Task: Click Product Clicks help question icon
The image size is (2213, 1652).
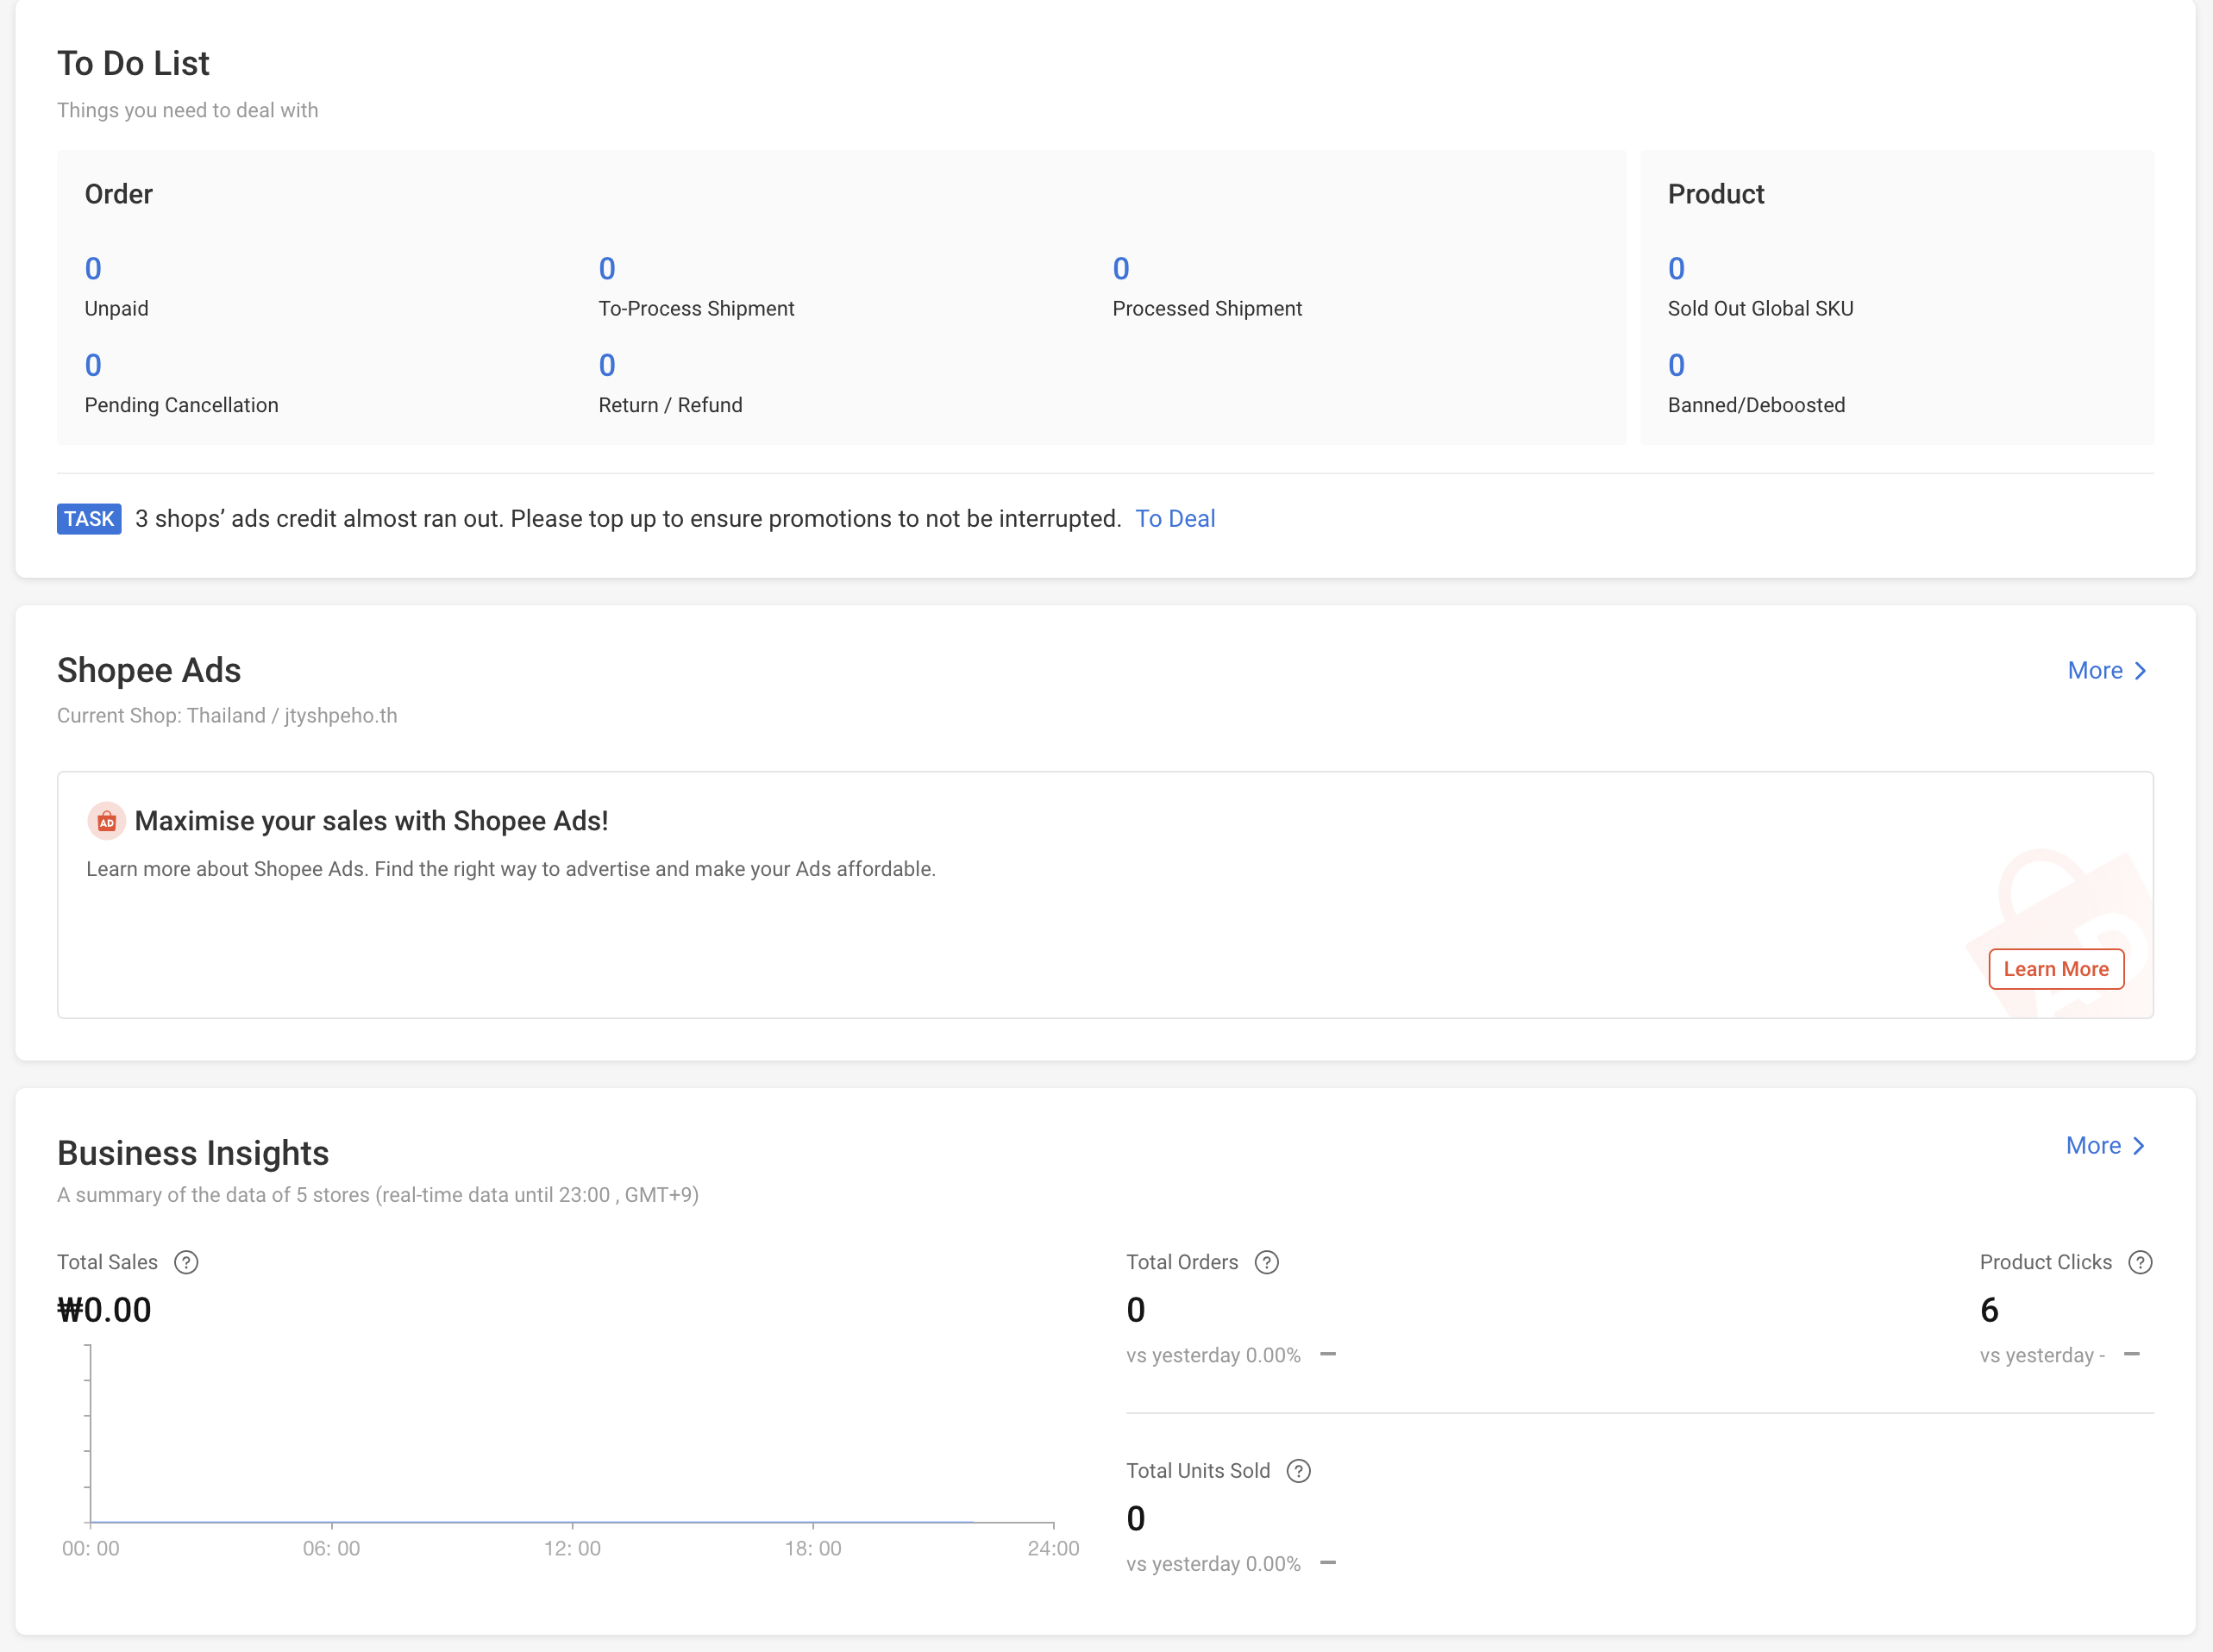Action: point(2140,1262)
